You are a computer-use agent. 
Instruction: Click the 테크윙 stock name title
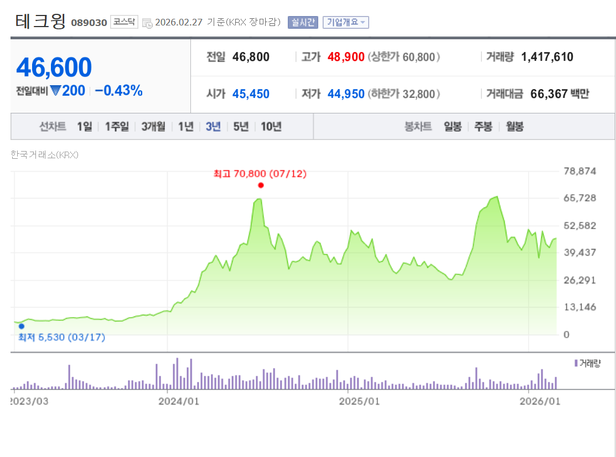[40, 21]
